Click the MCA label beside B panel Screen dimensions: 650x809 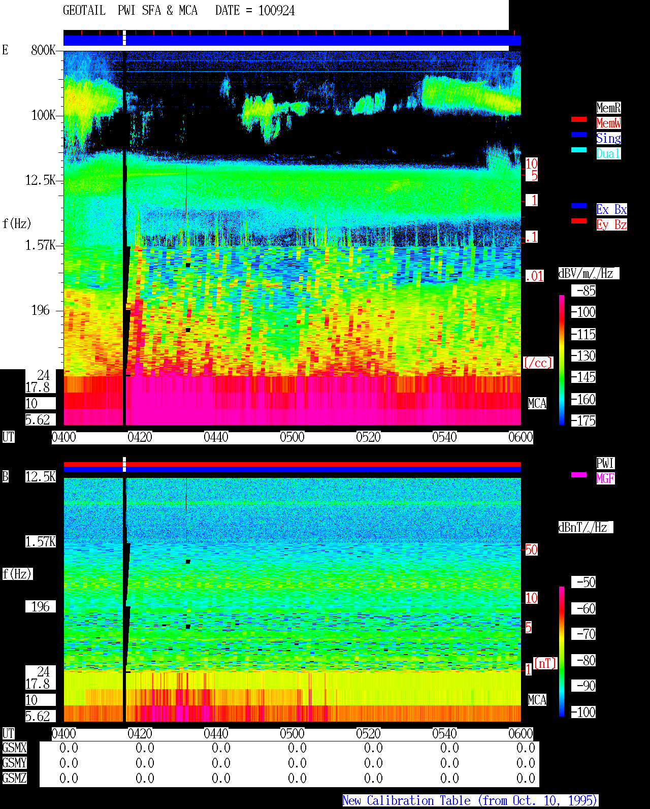[537, 700]
